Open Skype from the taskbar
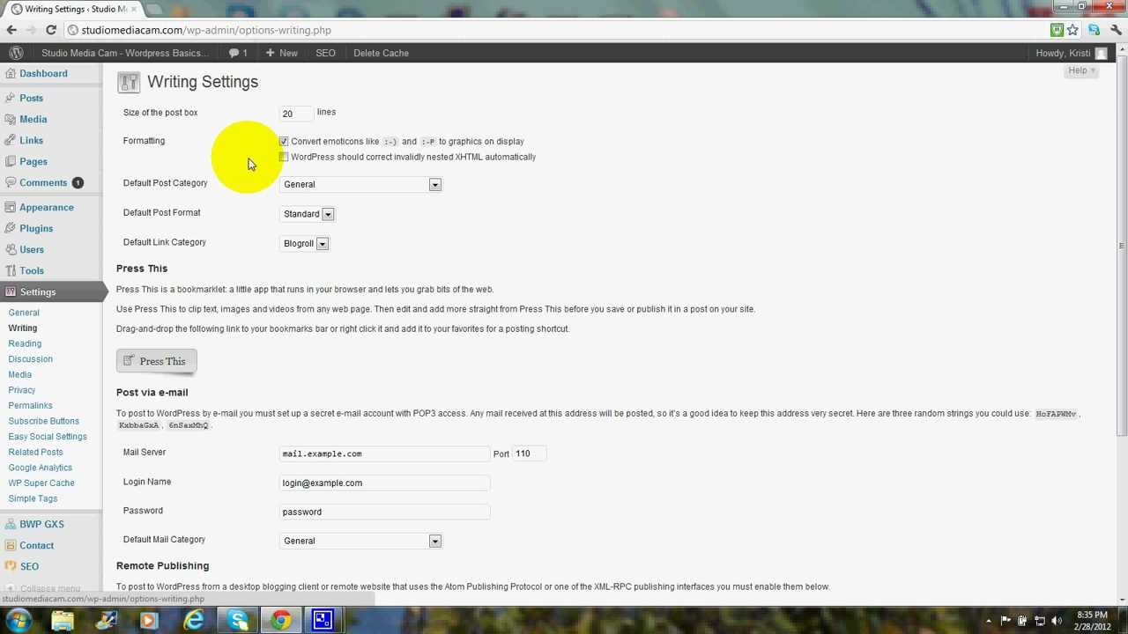The width and height of the screenshot is (1128, 634). [x=238, y=620]
